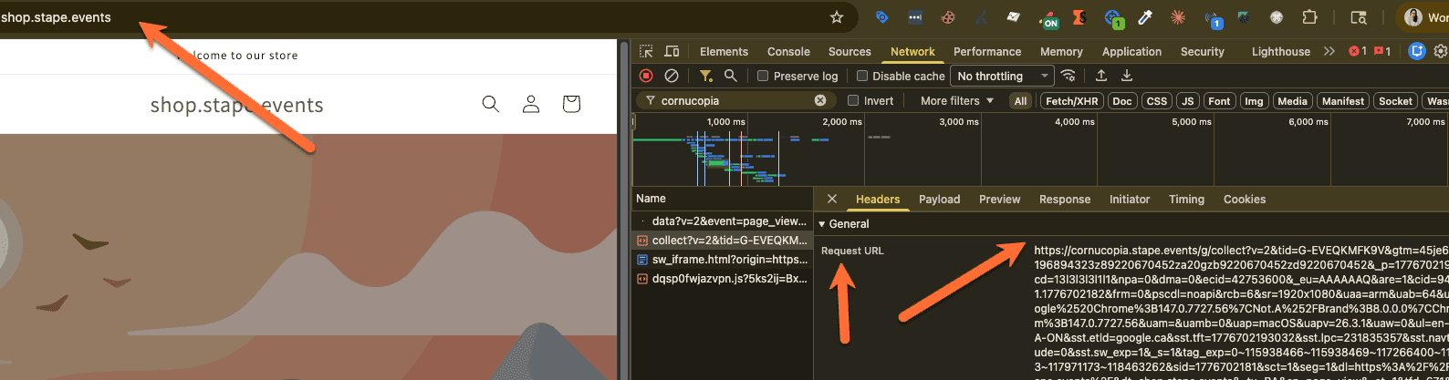This screenshot has height=380, width=1449.
Task: Filter requests by JS type
Action: 1187,101
